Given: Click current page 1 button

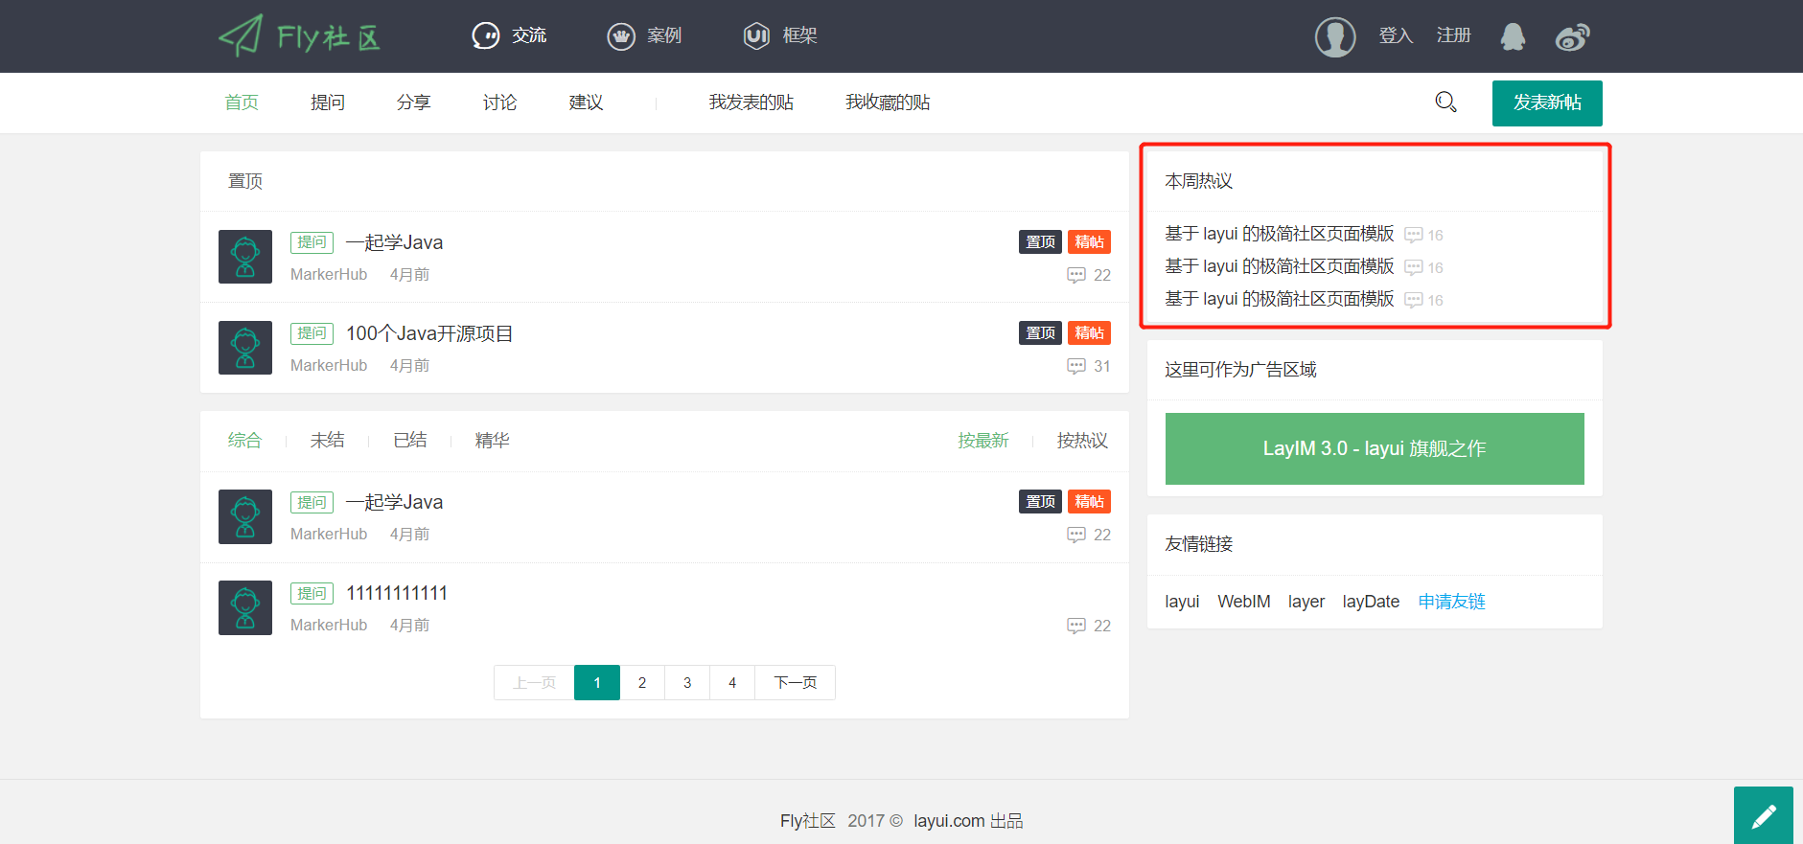Looking at the screenshot, I should click(x=597, y=683).
